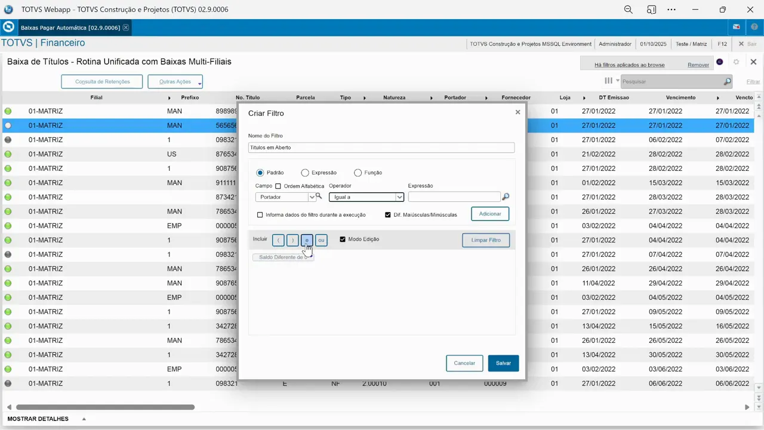Click the search icon beside the Campo field
764x430 pixels.
(318, 196)
